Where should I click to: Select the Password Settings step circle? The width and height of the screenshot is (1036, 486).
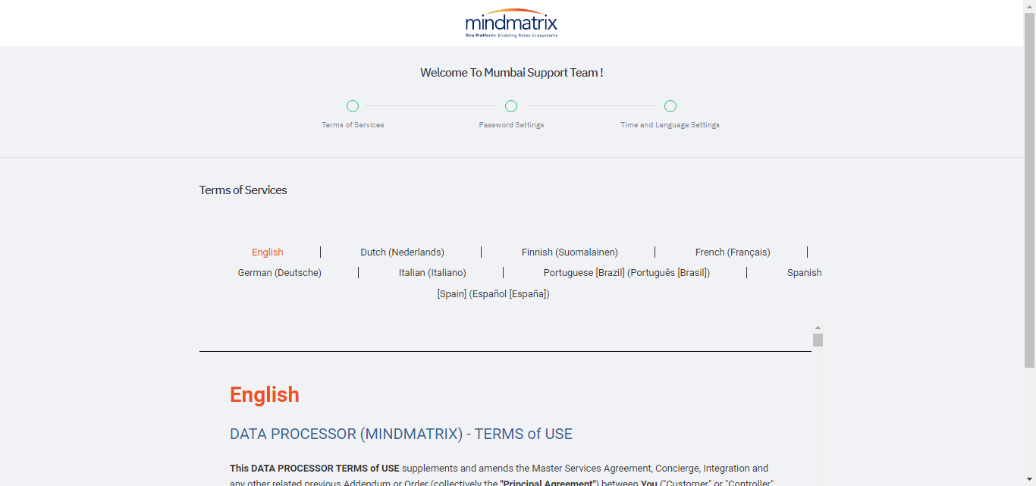511,106
